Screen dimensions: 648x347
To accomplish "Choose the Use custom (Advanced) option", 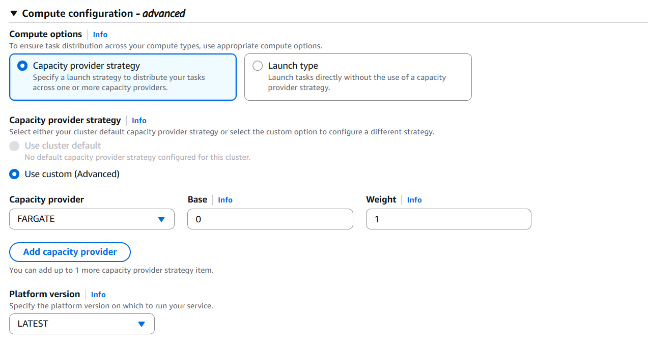I will click(x=14, y=174).
